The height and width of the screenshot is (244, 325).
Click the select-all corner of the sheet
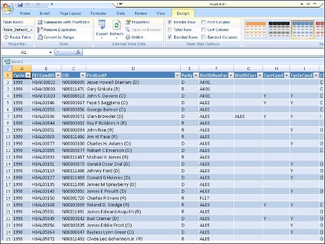[x=8, y=69]
